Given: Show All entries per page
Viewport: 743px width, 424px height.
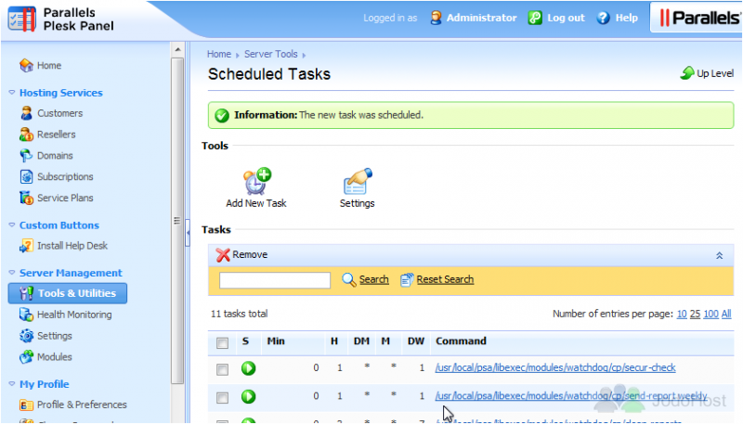Looking at the screenshot, I should coord(726,314).
